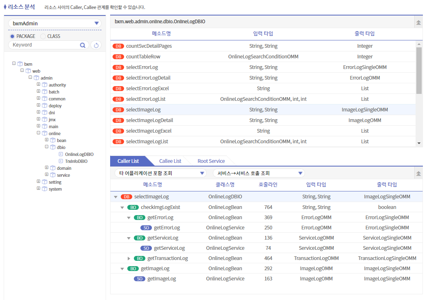Screen dimensions: 427x300
Task: Click the DB badge of countTableRow
Action: pyautogui.click(x=118, y=57)
